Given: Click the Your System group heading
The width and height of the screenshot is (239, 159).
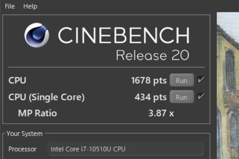Looking at the screenshot, I should (x=24, y=134).
